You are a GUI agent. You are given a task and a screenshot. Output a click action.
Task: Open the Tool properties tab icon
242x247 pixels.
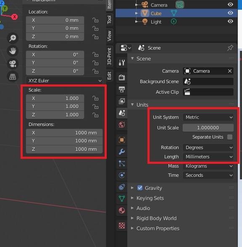click(122, 63)
